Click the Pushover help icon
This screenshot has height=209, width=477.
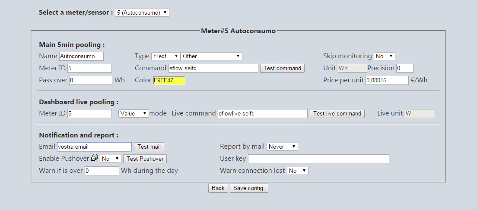pyautogui.click(x=95, y=157)
